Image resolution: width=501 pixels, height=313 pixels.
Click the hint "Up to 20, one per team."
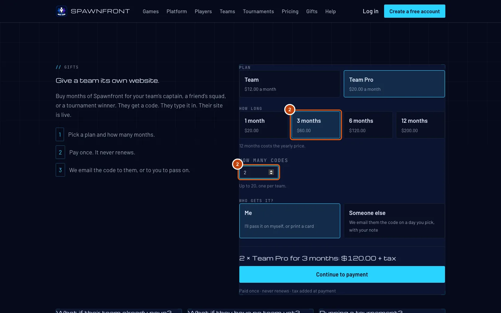click(x=263, y=186)
